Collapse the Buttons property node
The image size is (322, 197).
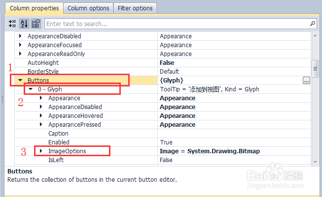click(x=20, y=80)
